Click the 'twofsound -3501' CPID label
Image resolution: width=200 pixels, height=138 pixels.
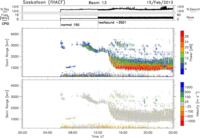pyautogui.click(x=112, y=23)
